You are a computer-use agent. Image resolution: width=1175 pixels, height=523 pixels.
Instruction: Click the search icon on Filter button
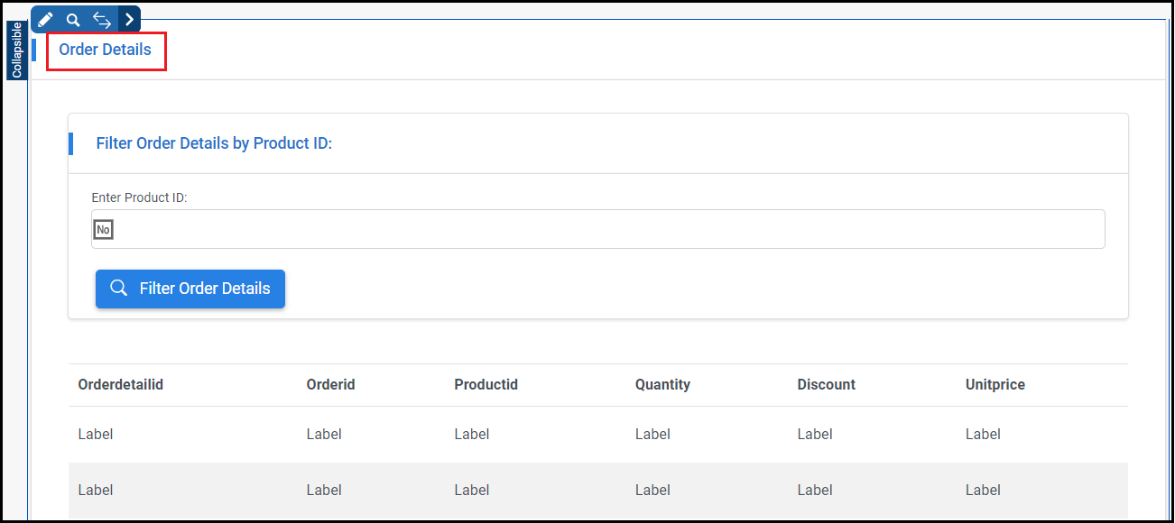(118, 289)
